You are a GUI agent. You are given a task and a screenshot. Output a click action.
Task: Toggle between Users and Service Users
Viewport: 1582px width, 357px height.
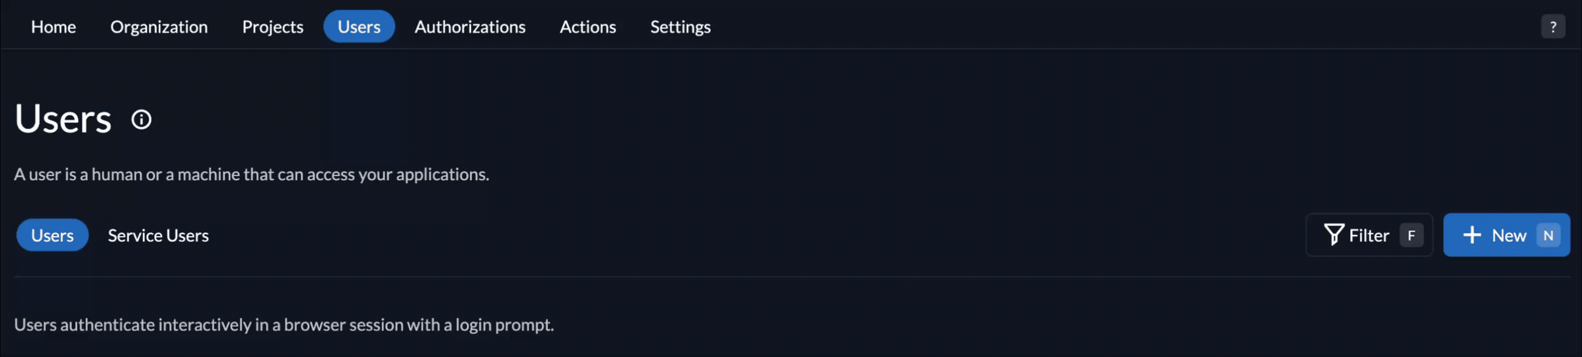pos(158,234)
